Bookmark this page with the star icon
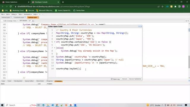Image resolution: width=190 pixels, height=107 pixels. (x=162, y=7)
